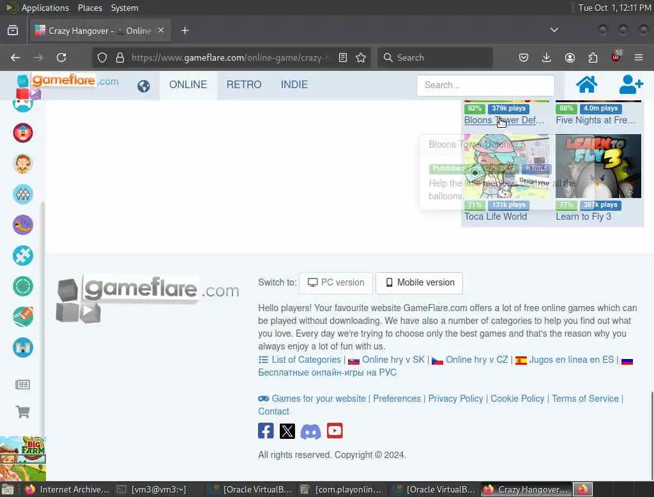Viewport: 654px width, 497px height.
Task: Switch to PC version
Action: 336,283
